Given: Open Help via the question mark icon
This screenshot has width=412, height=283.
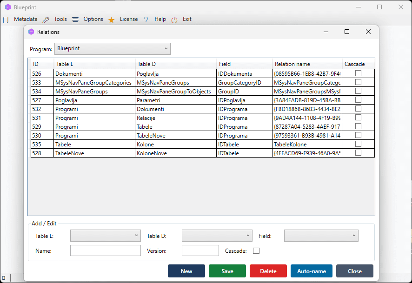Looking at the screenshot, I should click(146, 19).
